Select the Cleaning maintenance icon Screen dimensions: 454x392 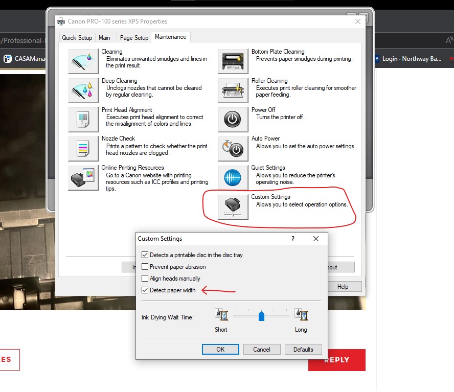[x=82, y=61]
